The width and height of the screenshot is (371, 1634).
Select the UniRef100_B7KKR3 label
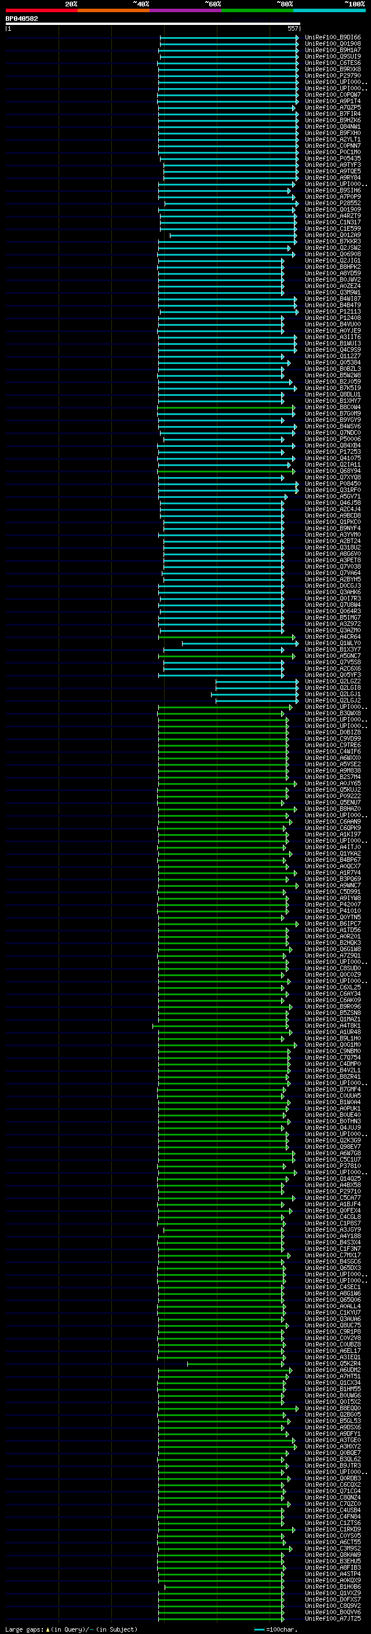[x=333, y=242]
